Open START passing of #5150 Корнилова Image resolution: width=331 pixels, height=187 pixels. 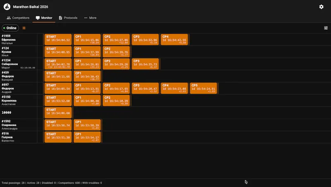58,101
